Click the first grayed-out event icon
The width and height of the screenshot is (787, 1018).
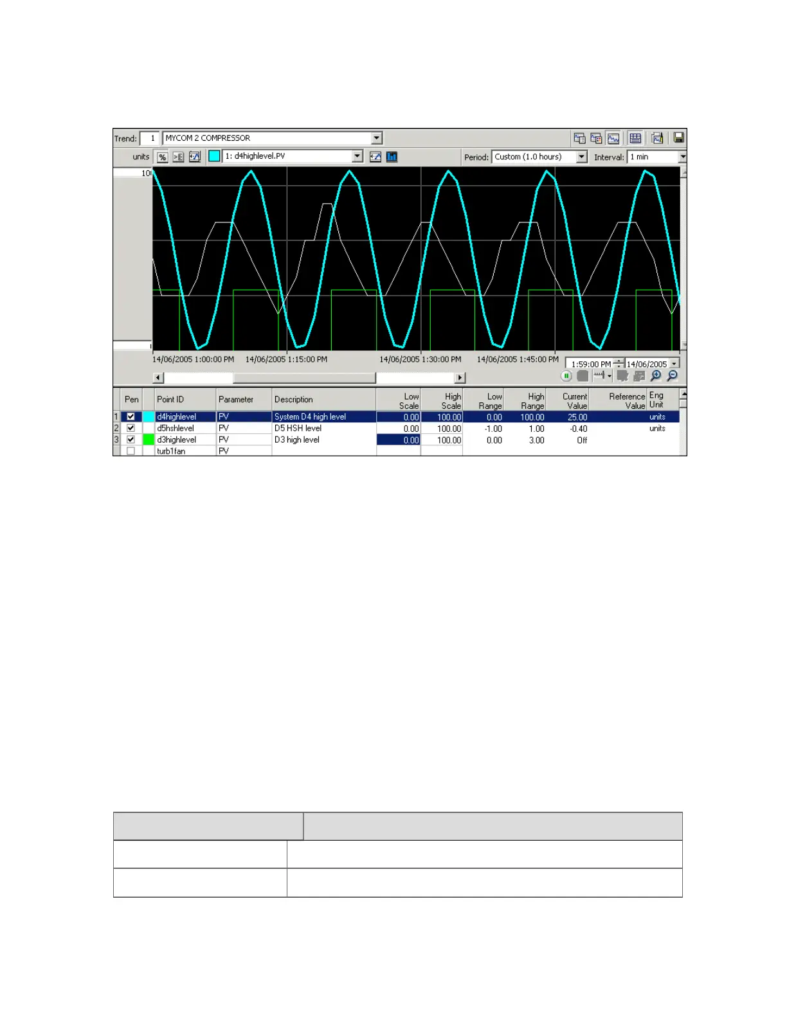point(622,376)
